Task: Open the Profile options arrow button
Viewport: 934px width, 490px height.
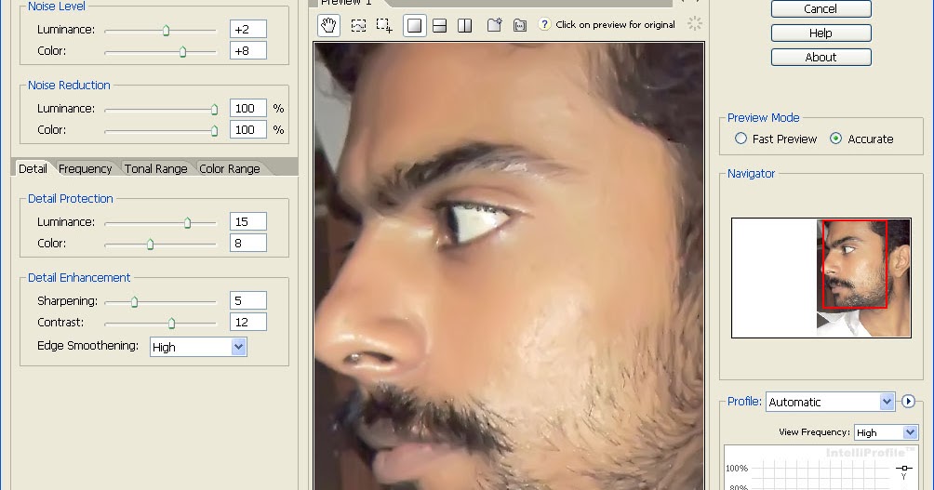Action: tap(908, 402)
